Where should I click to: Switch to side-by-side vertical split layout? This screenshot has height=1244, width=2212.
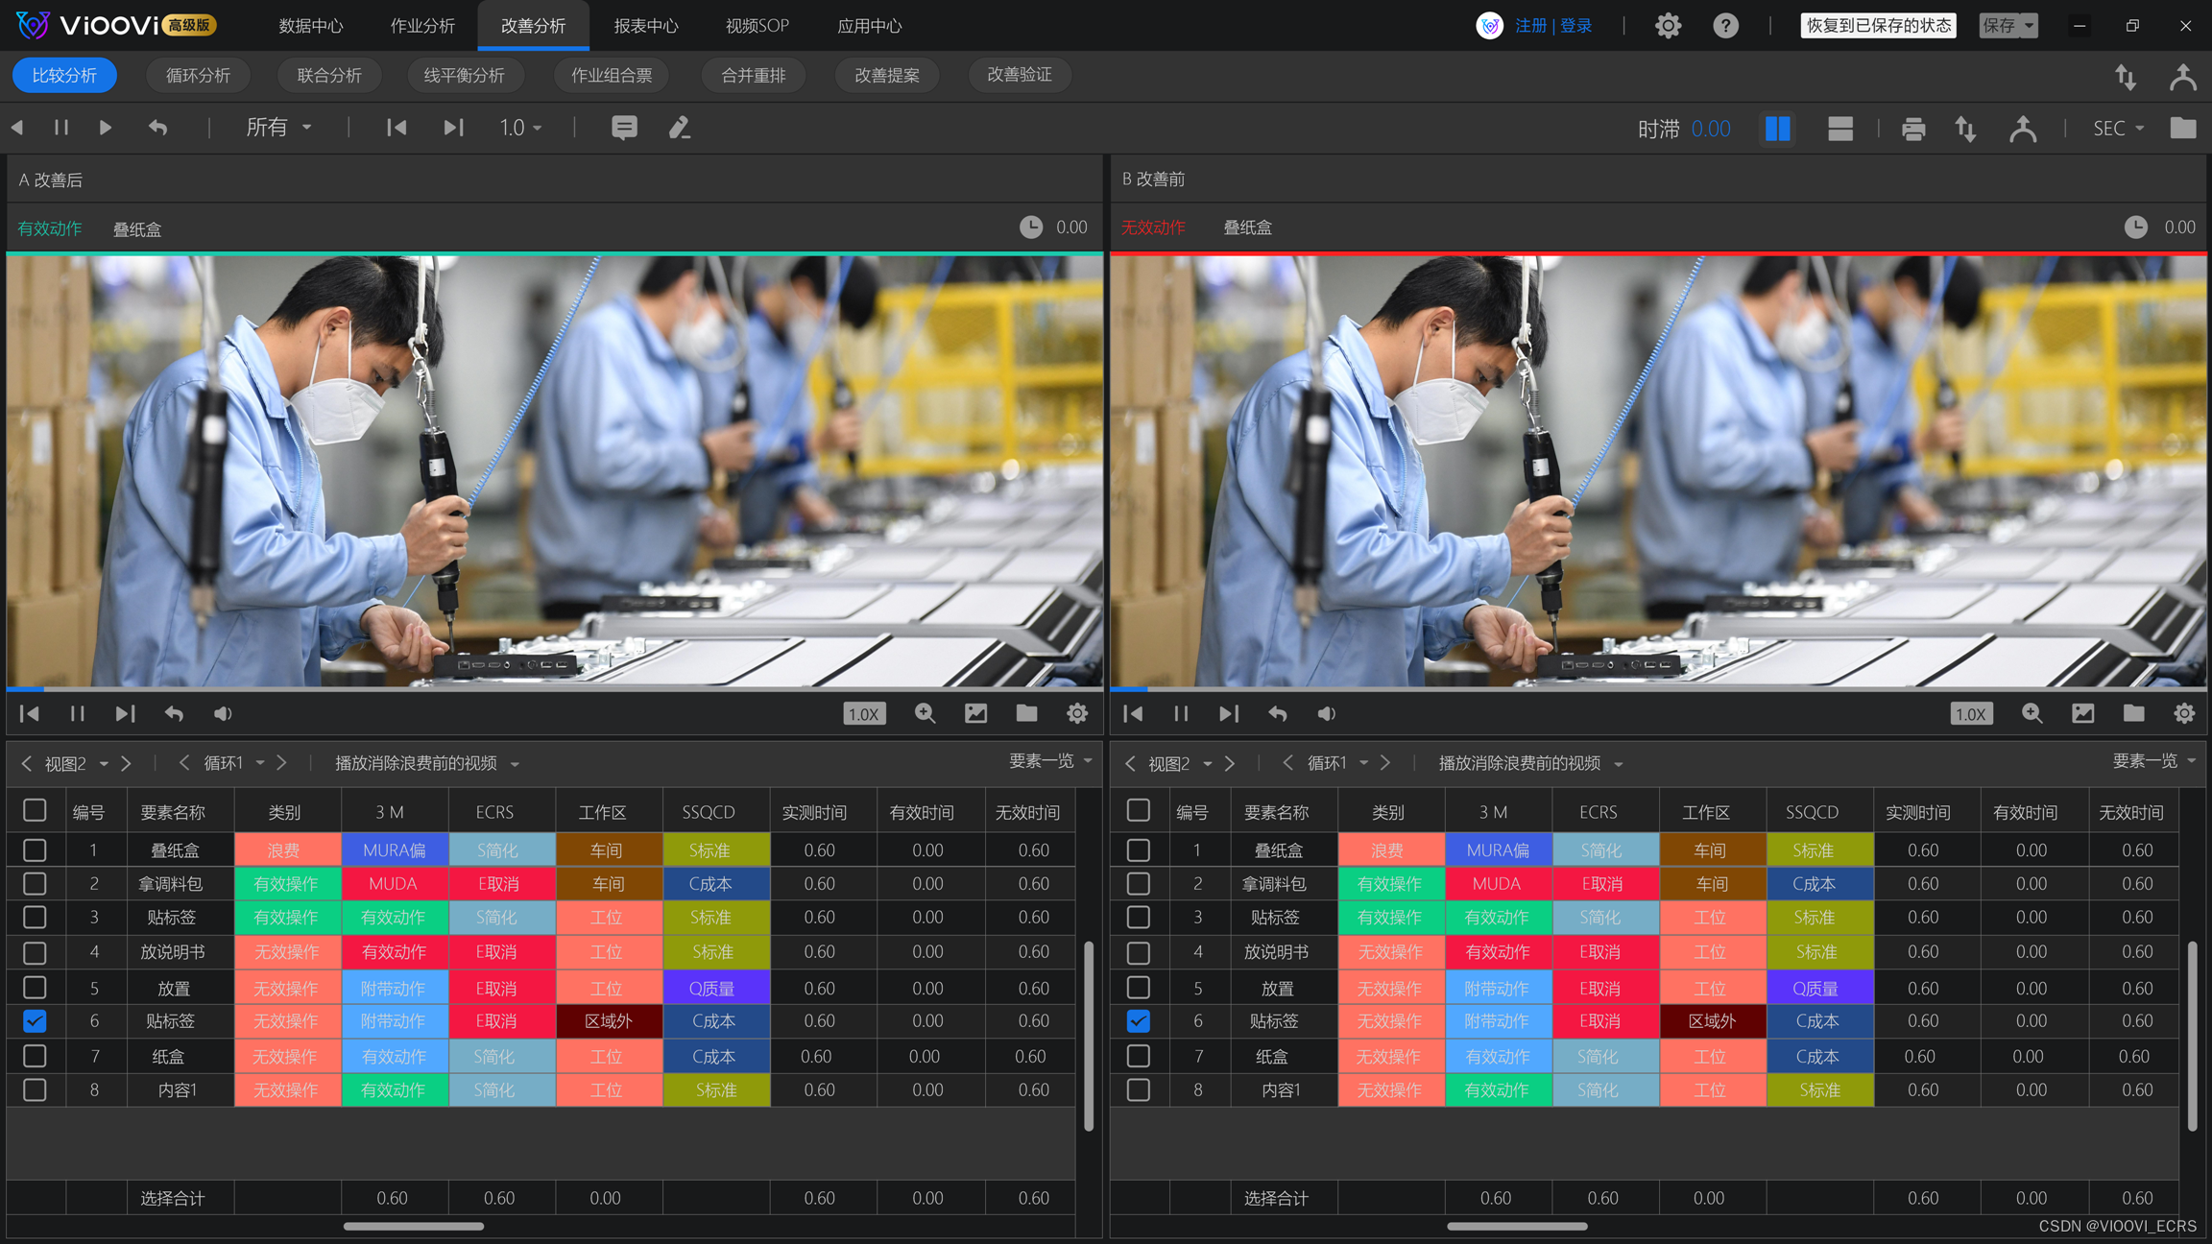click(x=1777, y=129)
